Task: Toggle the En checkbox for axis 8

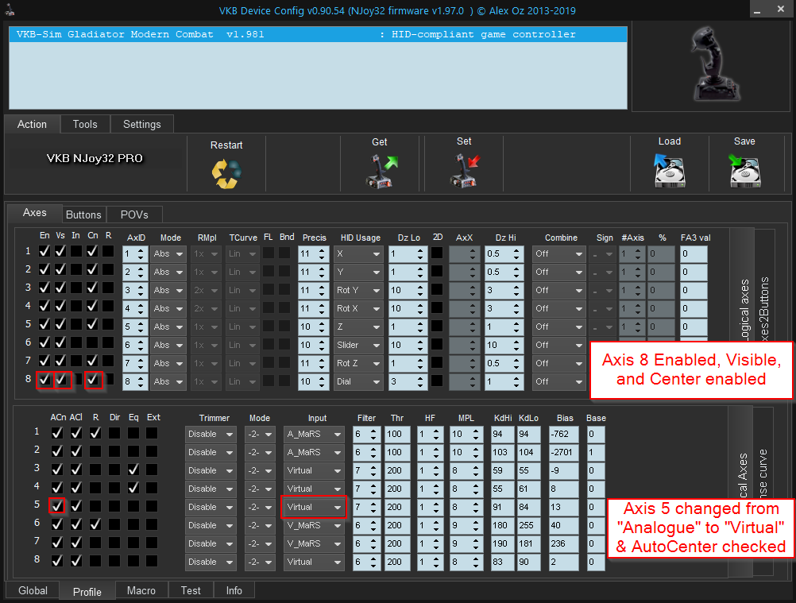Action: point(44,380)
